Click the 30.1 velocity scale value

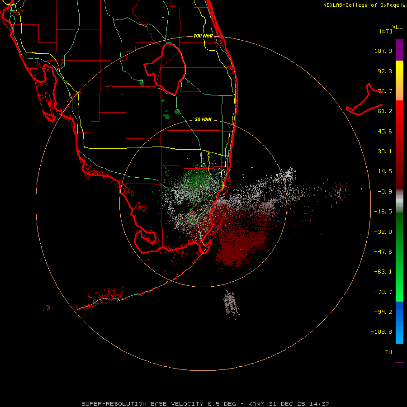385,151
